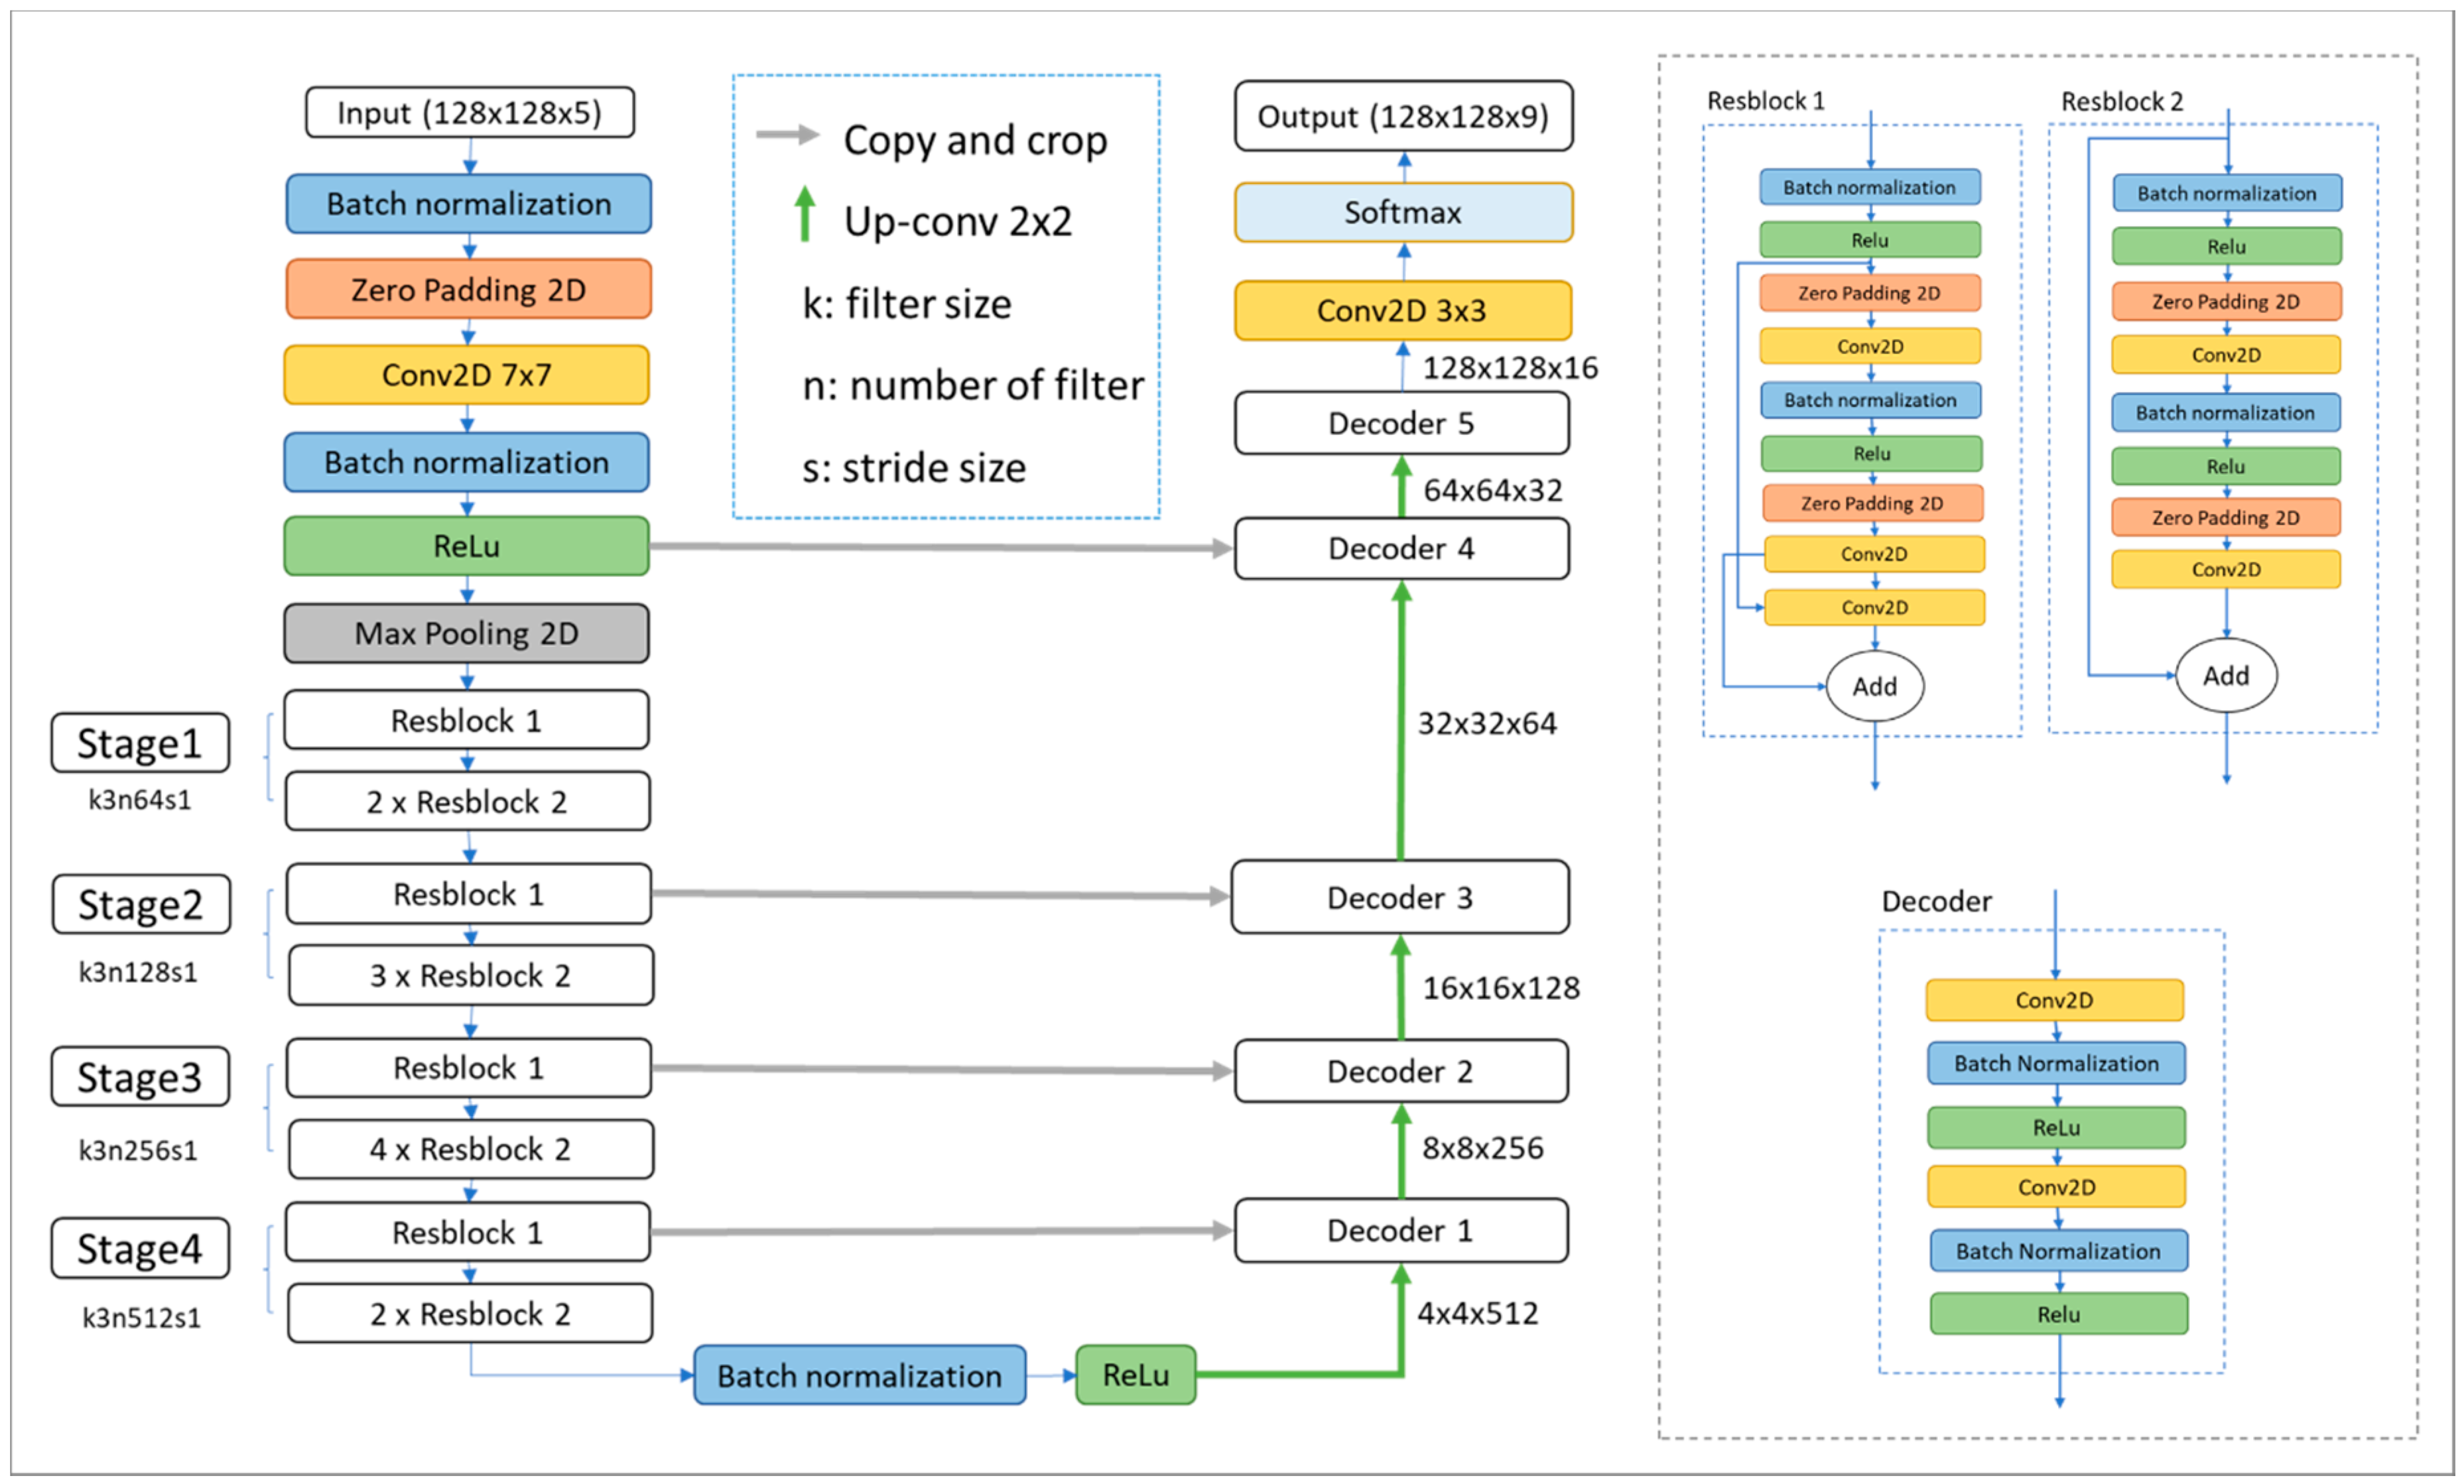Click the Decoder 3 box
This screenshot has height=1484, width=2464.
[x=1400, y=897]
